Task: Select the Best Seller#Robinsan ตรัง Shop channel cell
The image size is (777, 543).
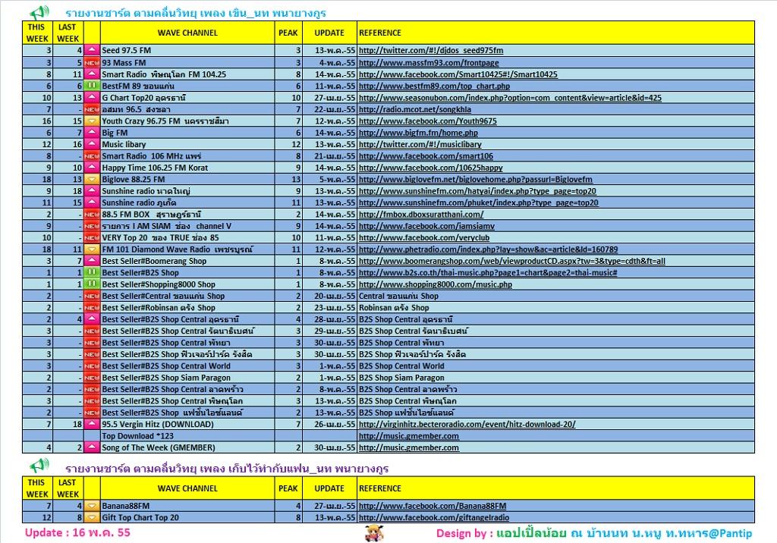Action: click(x=187, y=308)
